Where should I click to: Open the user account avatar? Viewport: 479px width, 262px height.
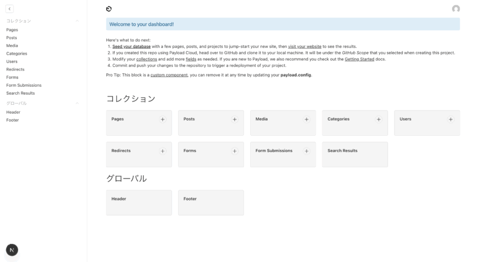click(455, 8)
